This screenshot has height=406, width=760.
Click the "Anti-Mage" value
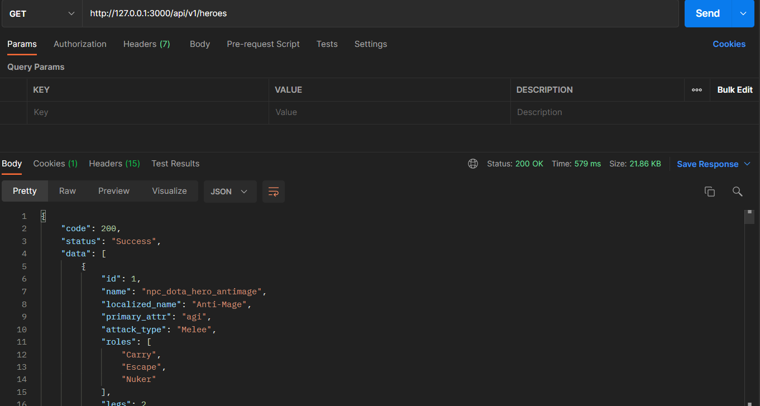[219, 304]
